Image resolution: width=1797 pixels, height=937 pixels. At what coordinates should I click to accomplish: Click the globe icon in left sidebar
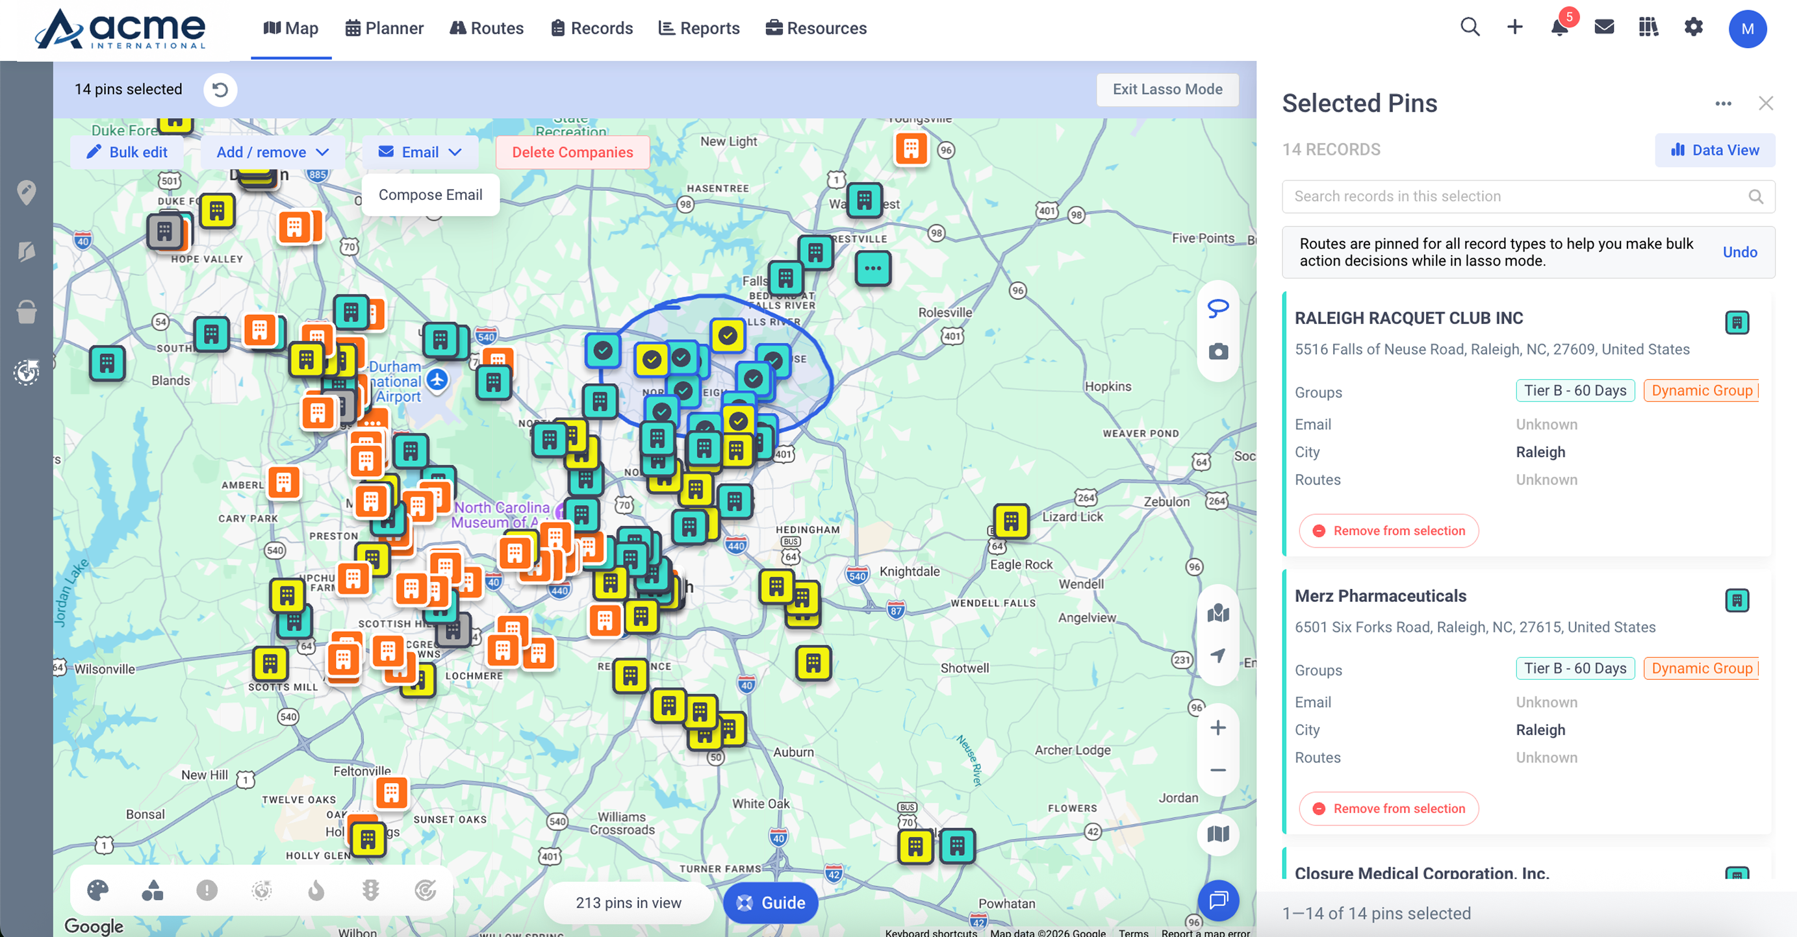[27, 372]
